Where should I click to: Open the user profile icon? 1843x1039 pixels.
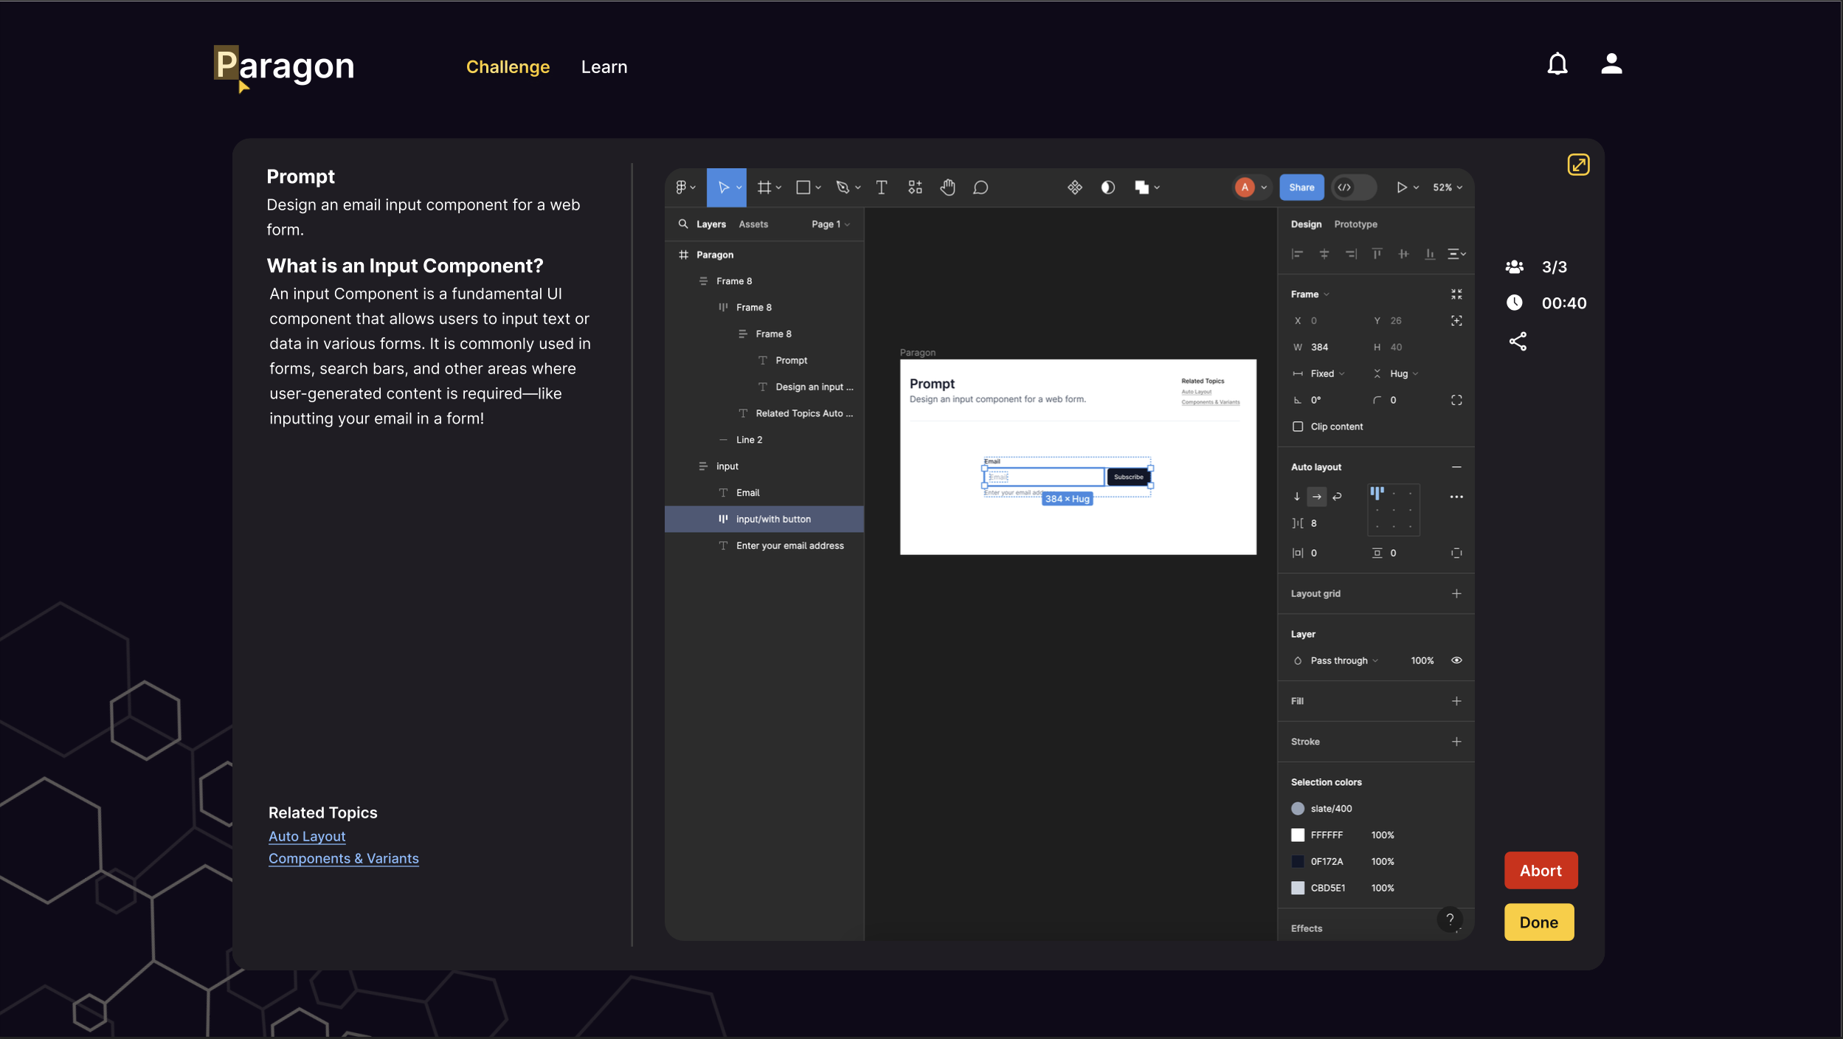[1611, 64]
